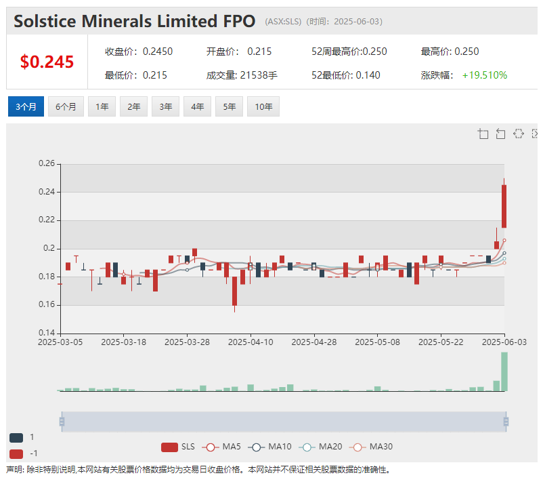The height and width of the screenshot is (484, 543).
Task: Click the 2025-03-18 x-axis date label
Action: click(124, 342)
